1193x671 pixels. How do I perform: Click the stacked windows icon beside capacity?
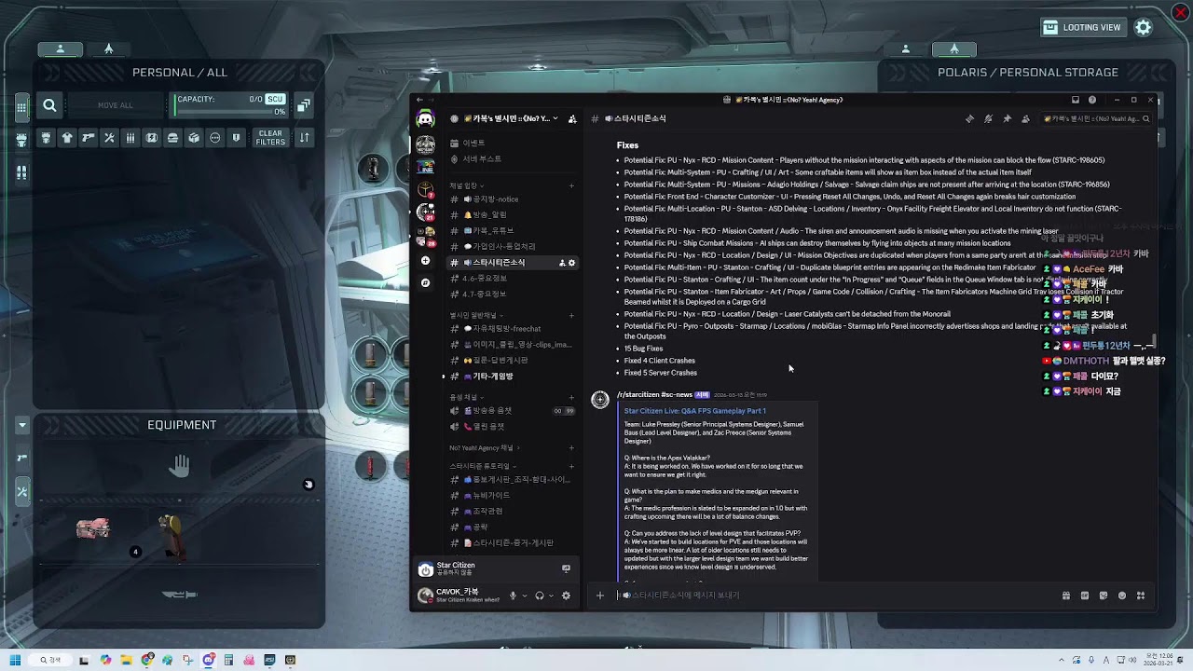[304, 106]
